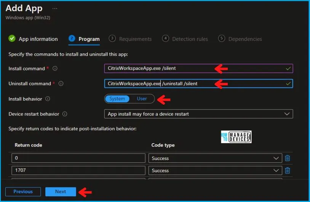This screenshot has width=310, height=202.
Task: Open Device restart behavior dropdown
Action: point(198,114)
